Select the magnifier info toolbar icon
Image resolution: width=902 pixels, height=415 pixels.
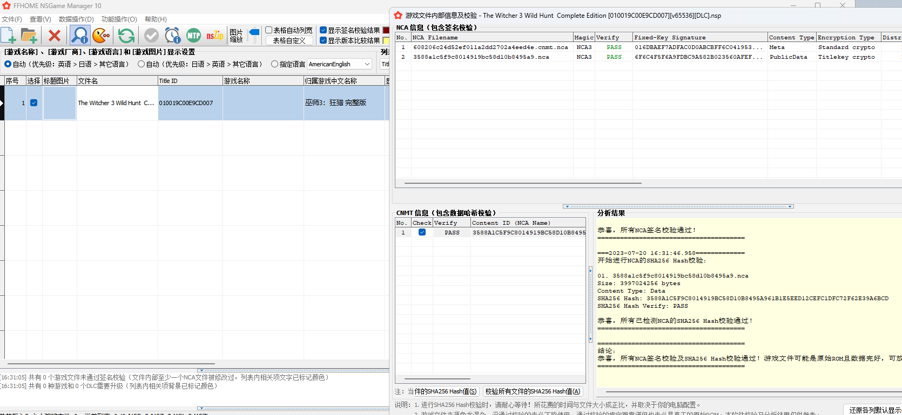pos(80,36)
